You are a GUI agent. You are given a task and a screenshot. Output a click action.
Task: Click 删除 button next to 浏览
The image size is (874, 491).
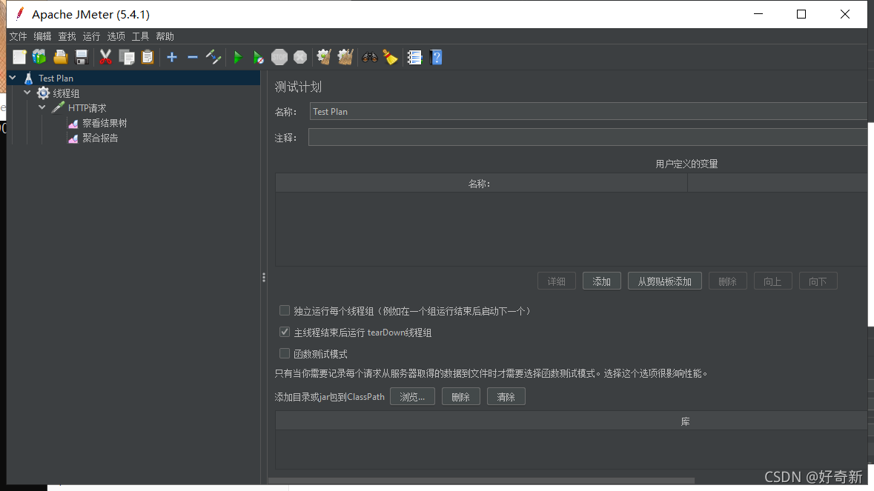[x=461, y=396]
